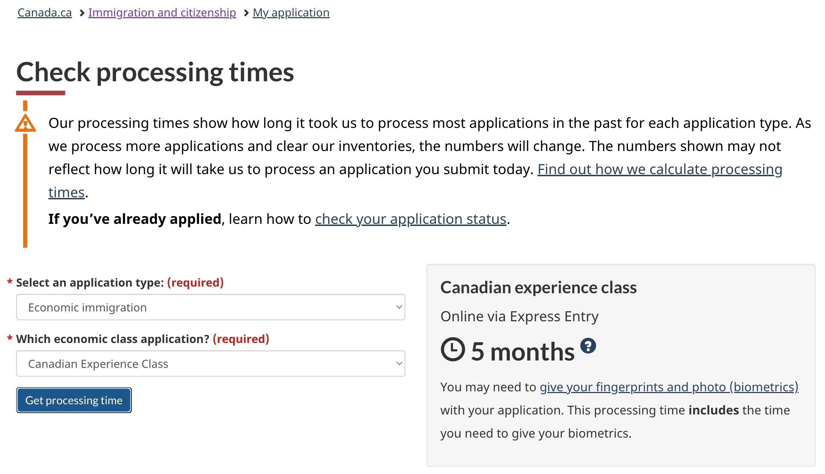Screen dimensions: 825x474
Task: Click the breadcrumb chevron after Canada.ca
Action: click(82, 13)
